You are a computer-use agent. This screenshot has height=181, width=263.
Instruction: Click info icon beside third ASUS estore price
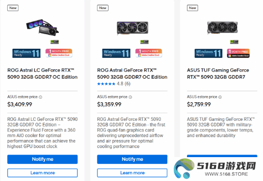point(220,97)
